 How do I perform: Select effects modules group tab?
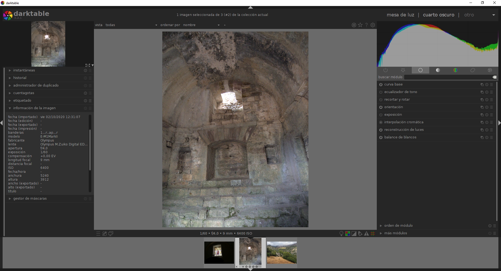(x=490, y=70)
